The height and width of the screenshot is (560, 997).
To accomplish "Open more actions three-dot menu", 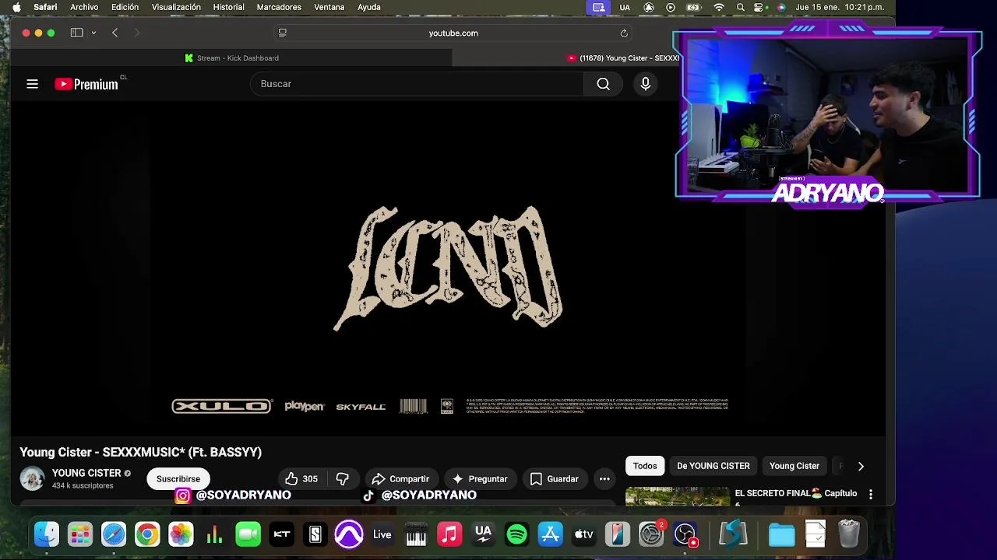I will tap(604, 479).
